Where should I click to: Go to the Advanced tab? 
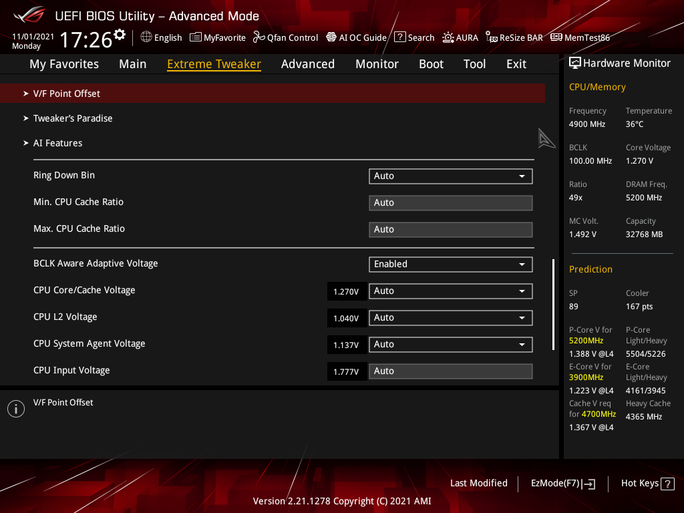pyautogui.click(x=308, y=64)
